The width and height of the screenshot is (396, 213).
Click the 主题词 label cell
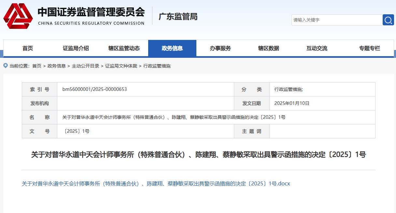pyautogui.click(x=252, y=131)
